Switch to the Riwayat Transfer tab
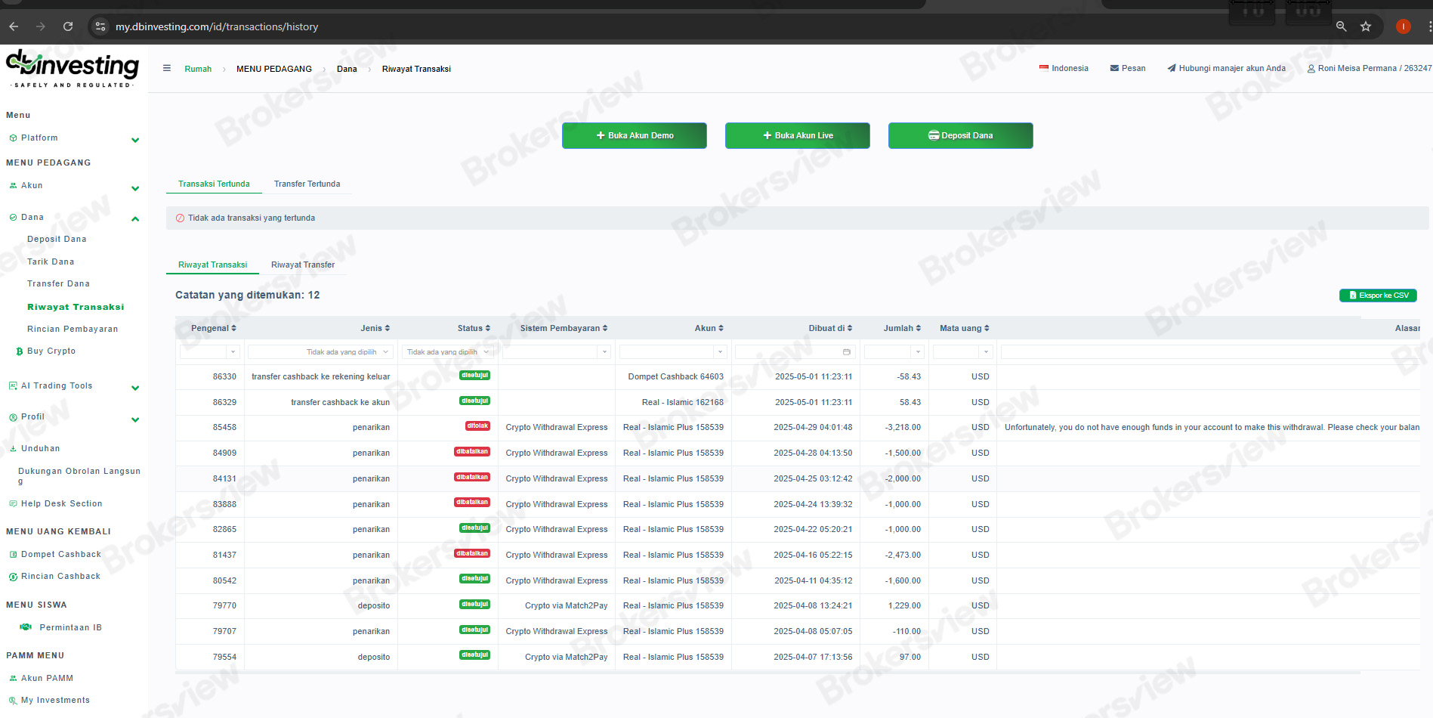1433x718 pixels. (303, 265)
